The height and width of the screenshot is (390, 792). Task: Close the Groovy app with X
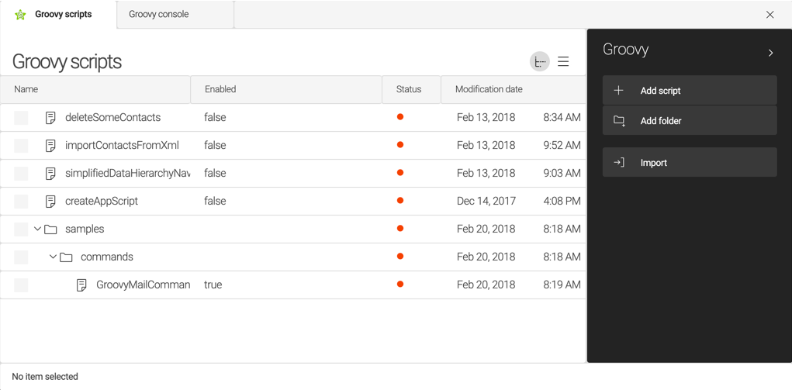pyautogui.click(x=770, y=15)
